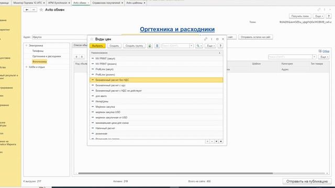
Task: Click Отправить остатки на сайт button
Action: point(255,37)
